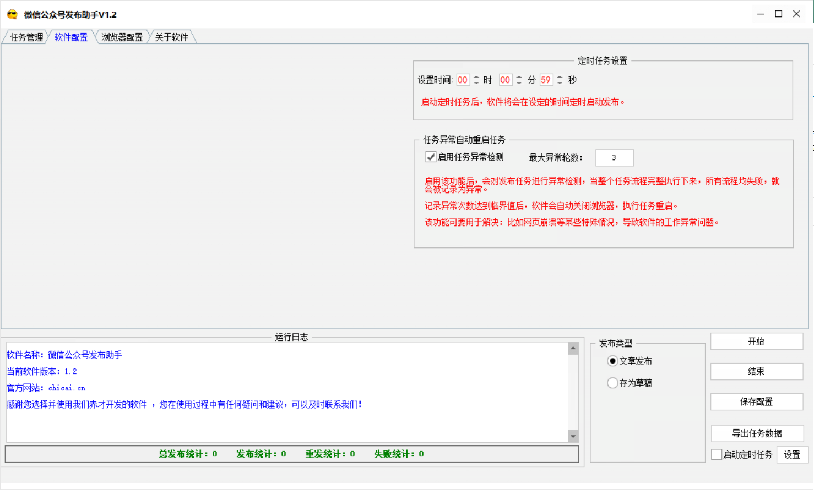Click the 发布统计: 0 status text

click(x=261, y=454)
